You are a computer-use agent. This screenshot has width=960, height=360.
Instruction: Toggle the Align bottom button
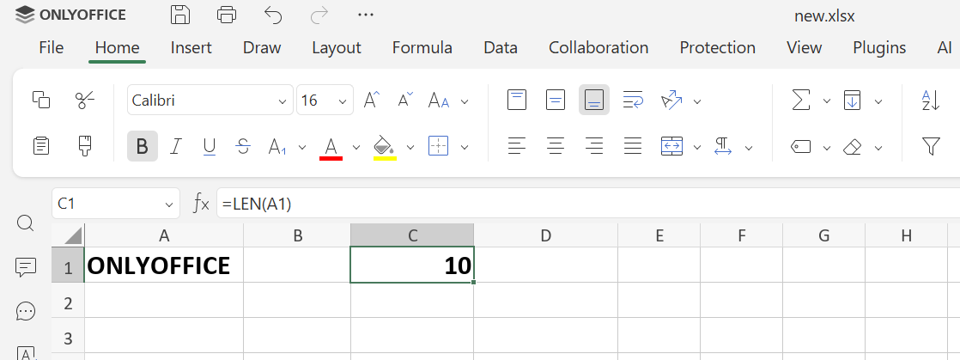click(594, 100)
